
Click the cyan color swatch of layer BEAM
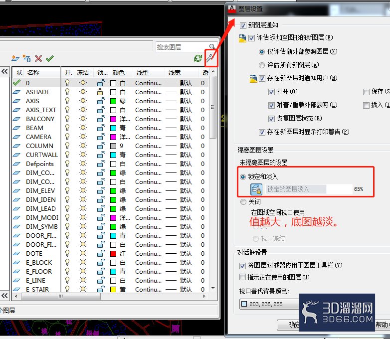tap(113, 128)
